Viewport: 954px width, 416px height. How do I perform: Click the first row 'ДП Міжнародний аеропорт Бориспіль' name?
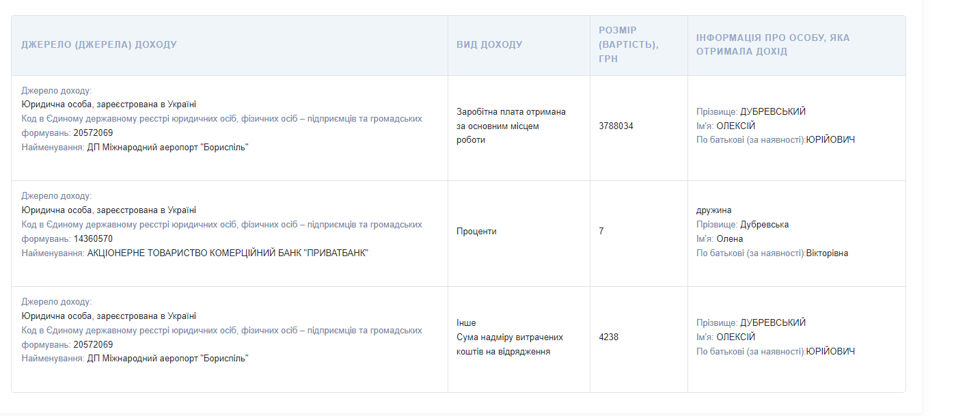point(167,147)
